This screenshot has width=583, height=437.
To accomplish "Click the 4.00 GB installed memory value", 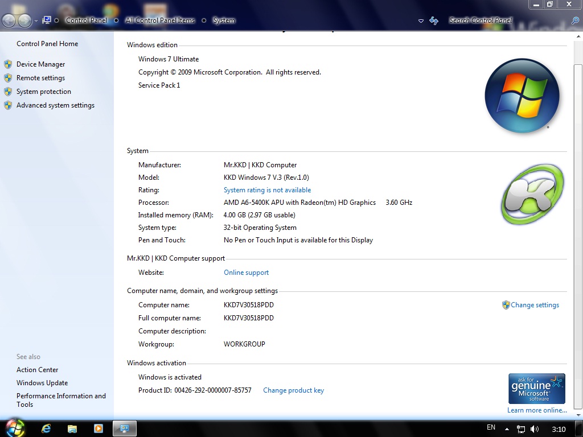I will point(259,215).
